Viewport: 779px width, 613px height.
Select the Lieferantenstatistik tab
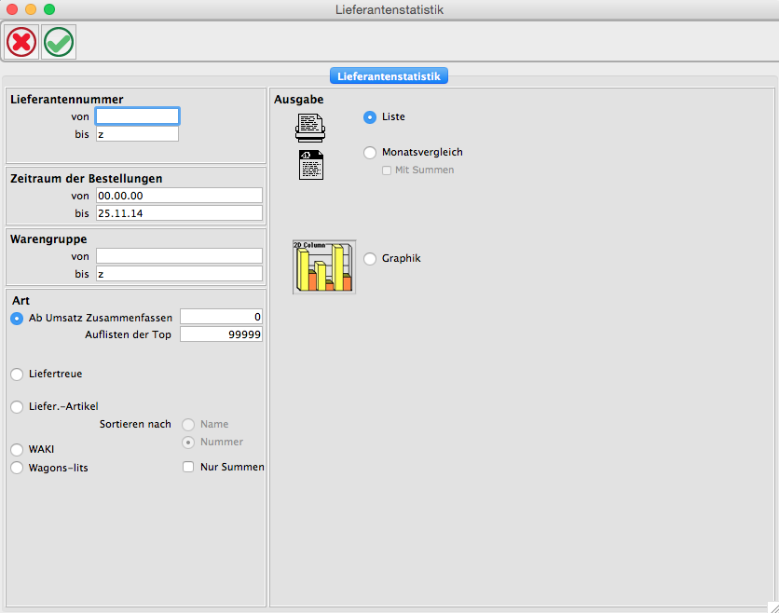pyautogui.click(x=389, y=76)
